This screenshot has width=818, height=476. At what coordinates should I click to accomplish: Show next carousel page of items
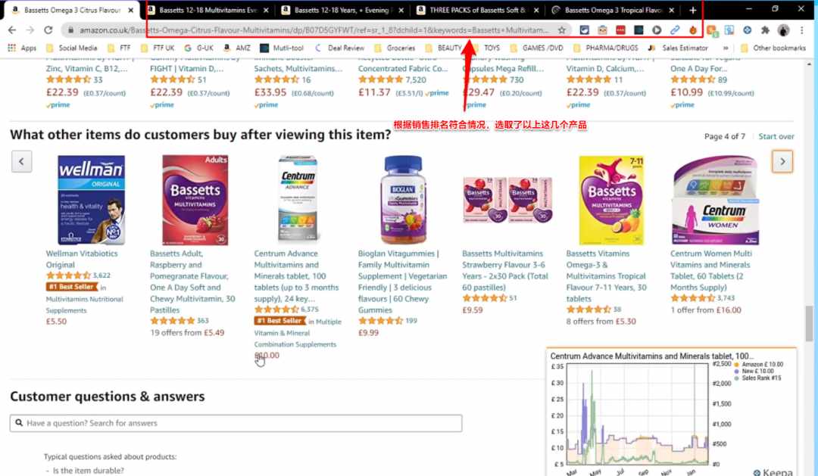pyautogui.click(x=782, y=162)
